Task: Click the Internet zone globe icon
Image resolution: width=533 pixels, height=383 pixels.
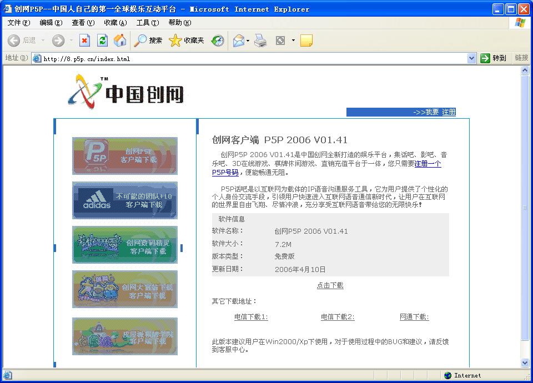Action: [x=447, y=375]
